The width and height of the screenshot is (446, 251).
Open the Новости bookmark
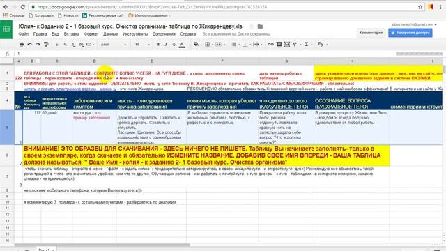[x=68, y=15]
